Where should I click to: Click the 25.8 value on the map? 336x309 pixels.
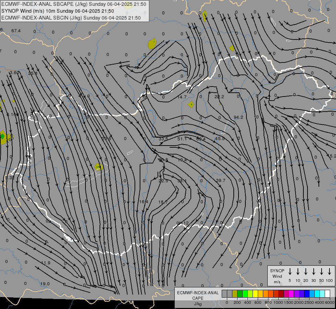pyautogui.click(x=33, y=73)
